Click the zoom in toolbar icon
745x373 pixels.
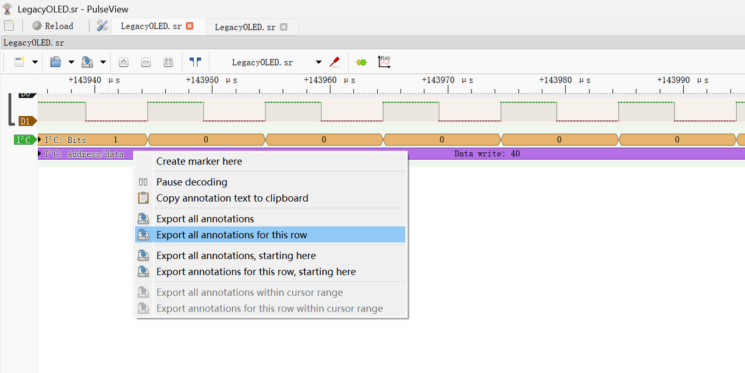pos(123,62)
